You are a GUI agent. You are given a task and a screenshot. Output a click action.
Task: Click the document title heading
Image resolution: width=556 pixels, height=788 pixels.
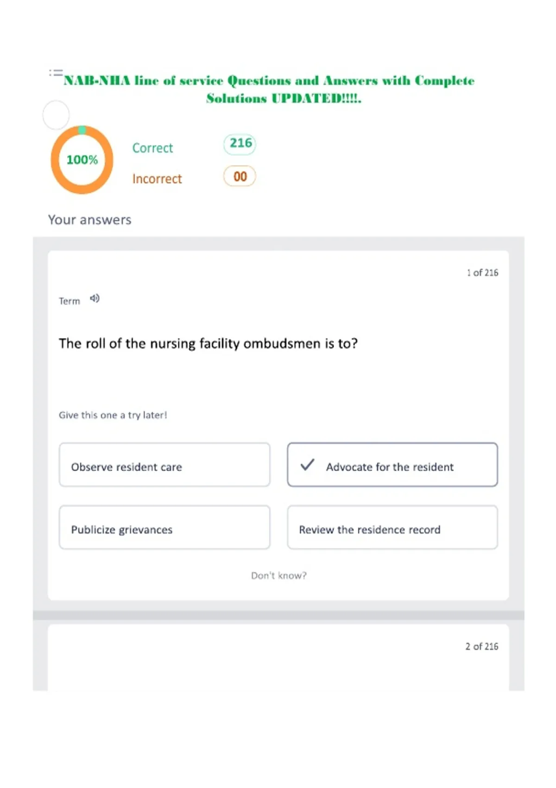pyautogui.click(x=269, y=89)
